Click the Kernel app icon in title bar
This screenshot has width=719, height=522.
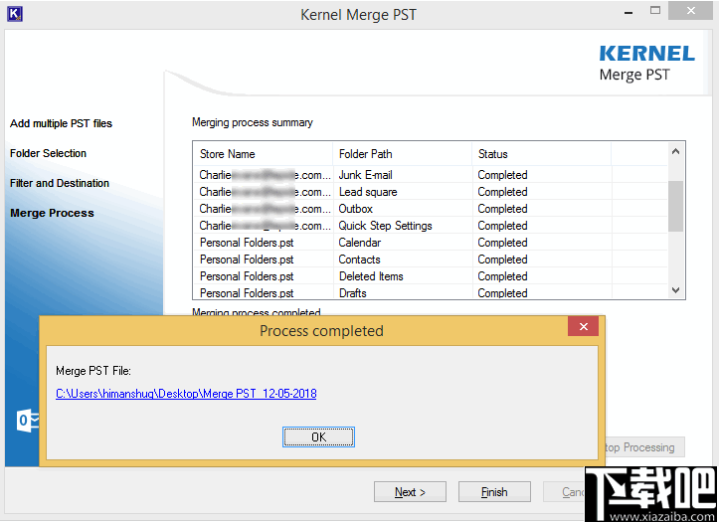[x=15, y=14]
